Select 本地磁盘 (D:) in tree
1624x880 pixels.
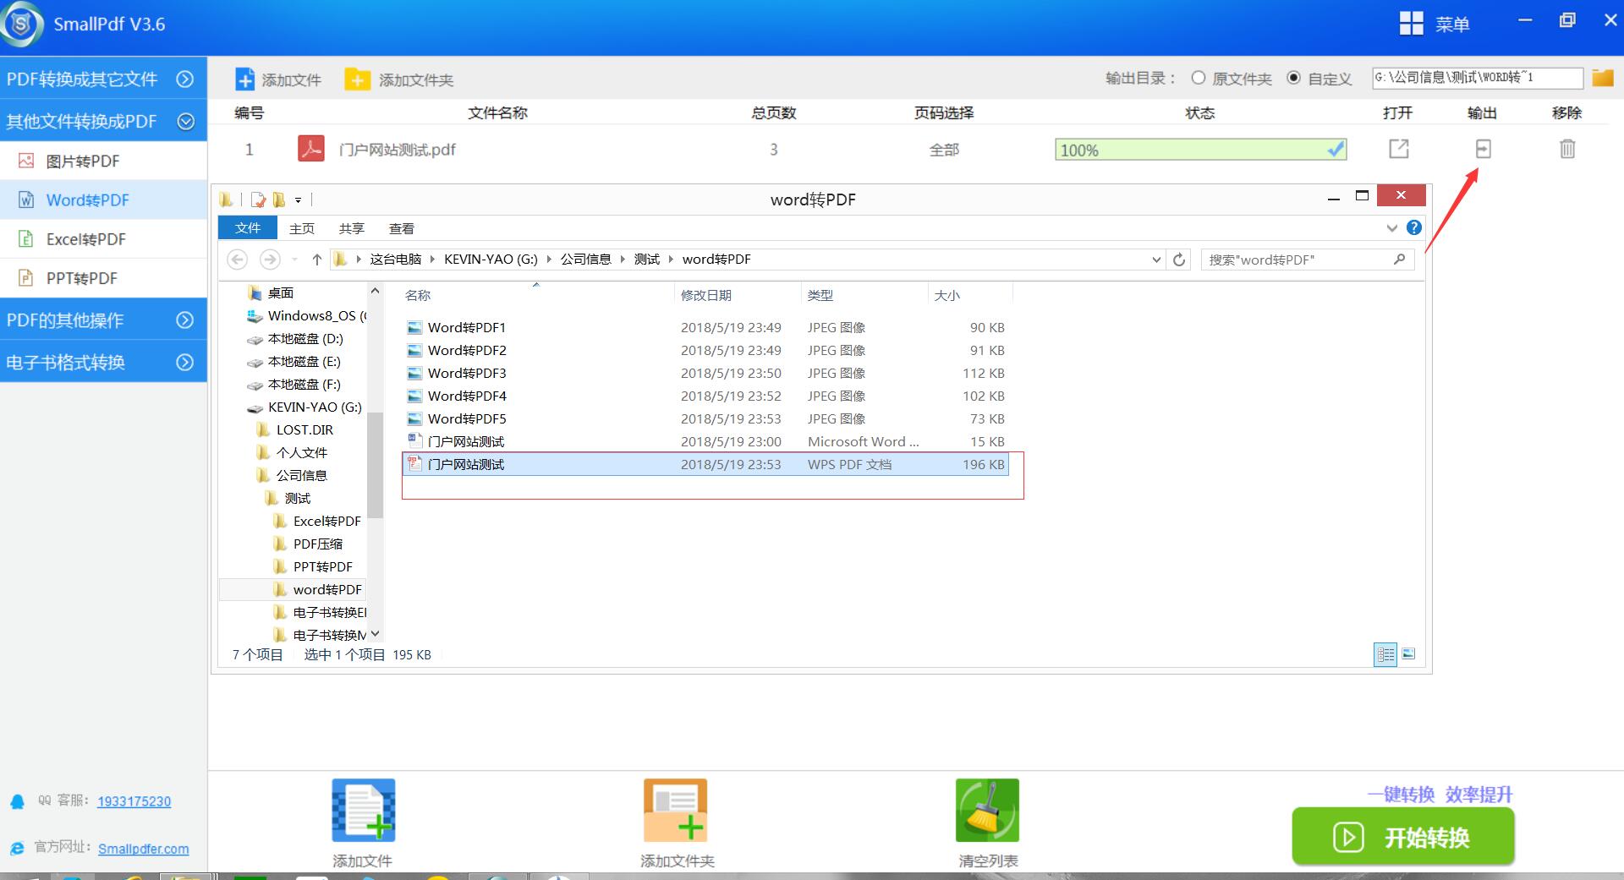(304, 338)
